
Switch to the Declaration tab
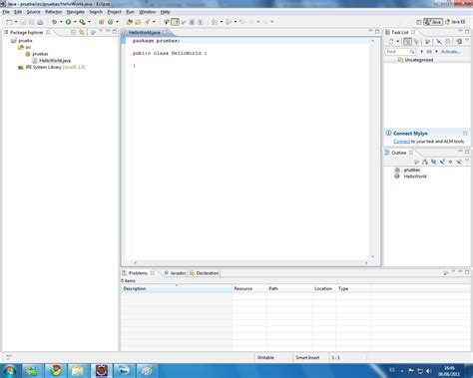205,273
